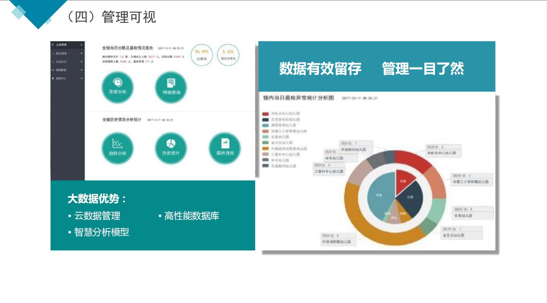Viewport: 547px width, 303px height.
Task: Open the 趋势分析 chart icon
Action: coord(117,148)
